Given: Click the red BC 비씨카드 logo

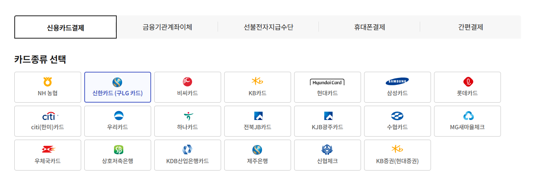Looking at the screenshot, I should point(187,82).
